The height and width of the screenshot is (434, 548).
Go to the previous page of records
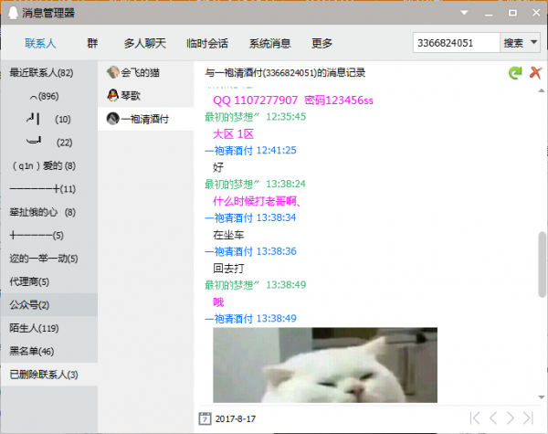click(493, 418)
